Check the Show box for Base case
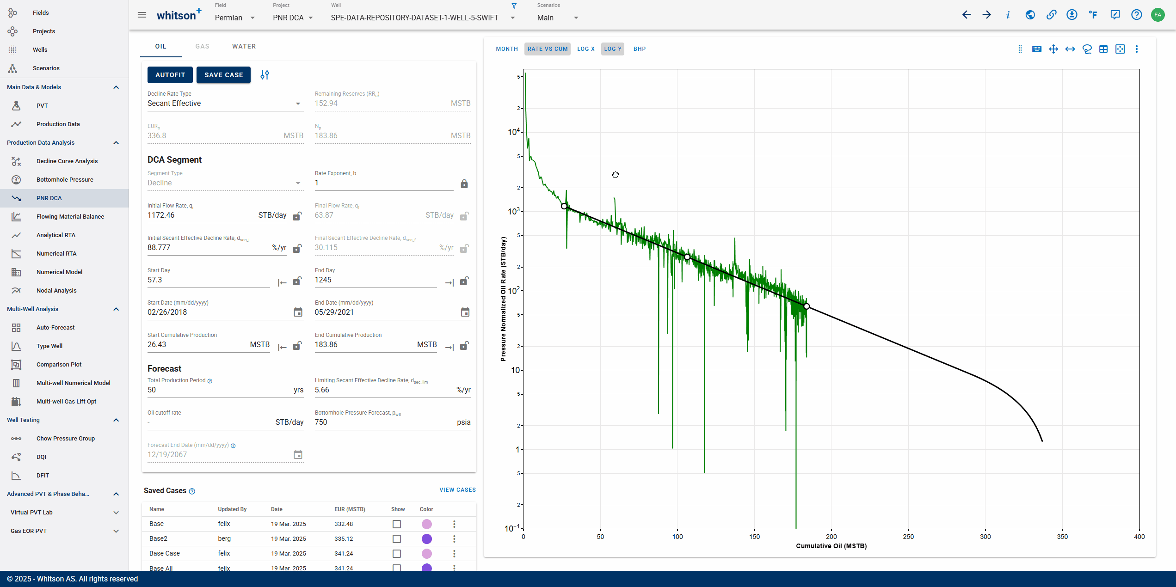Screen dimensions: 1176x587 pyautogui.click(x=397, y=524)
